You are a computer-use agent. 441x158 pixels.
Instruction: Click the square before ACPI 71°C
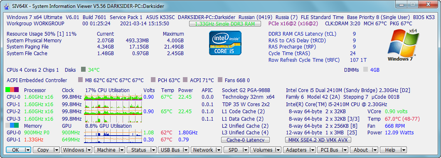tap(185, 80)
